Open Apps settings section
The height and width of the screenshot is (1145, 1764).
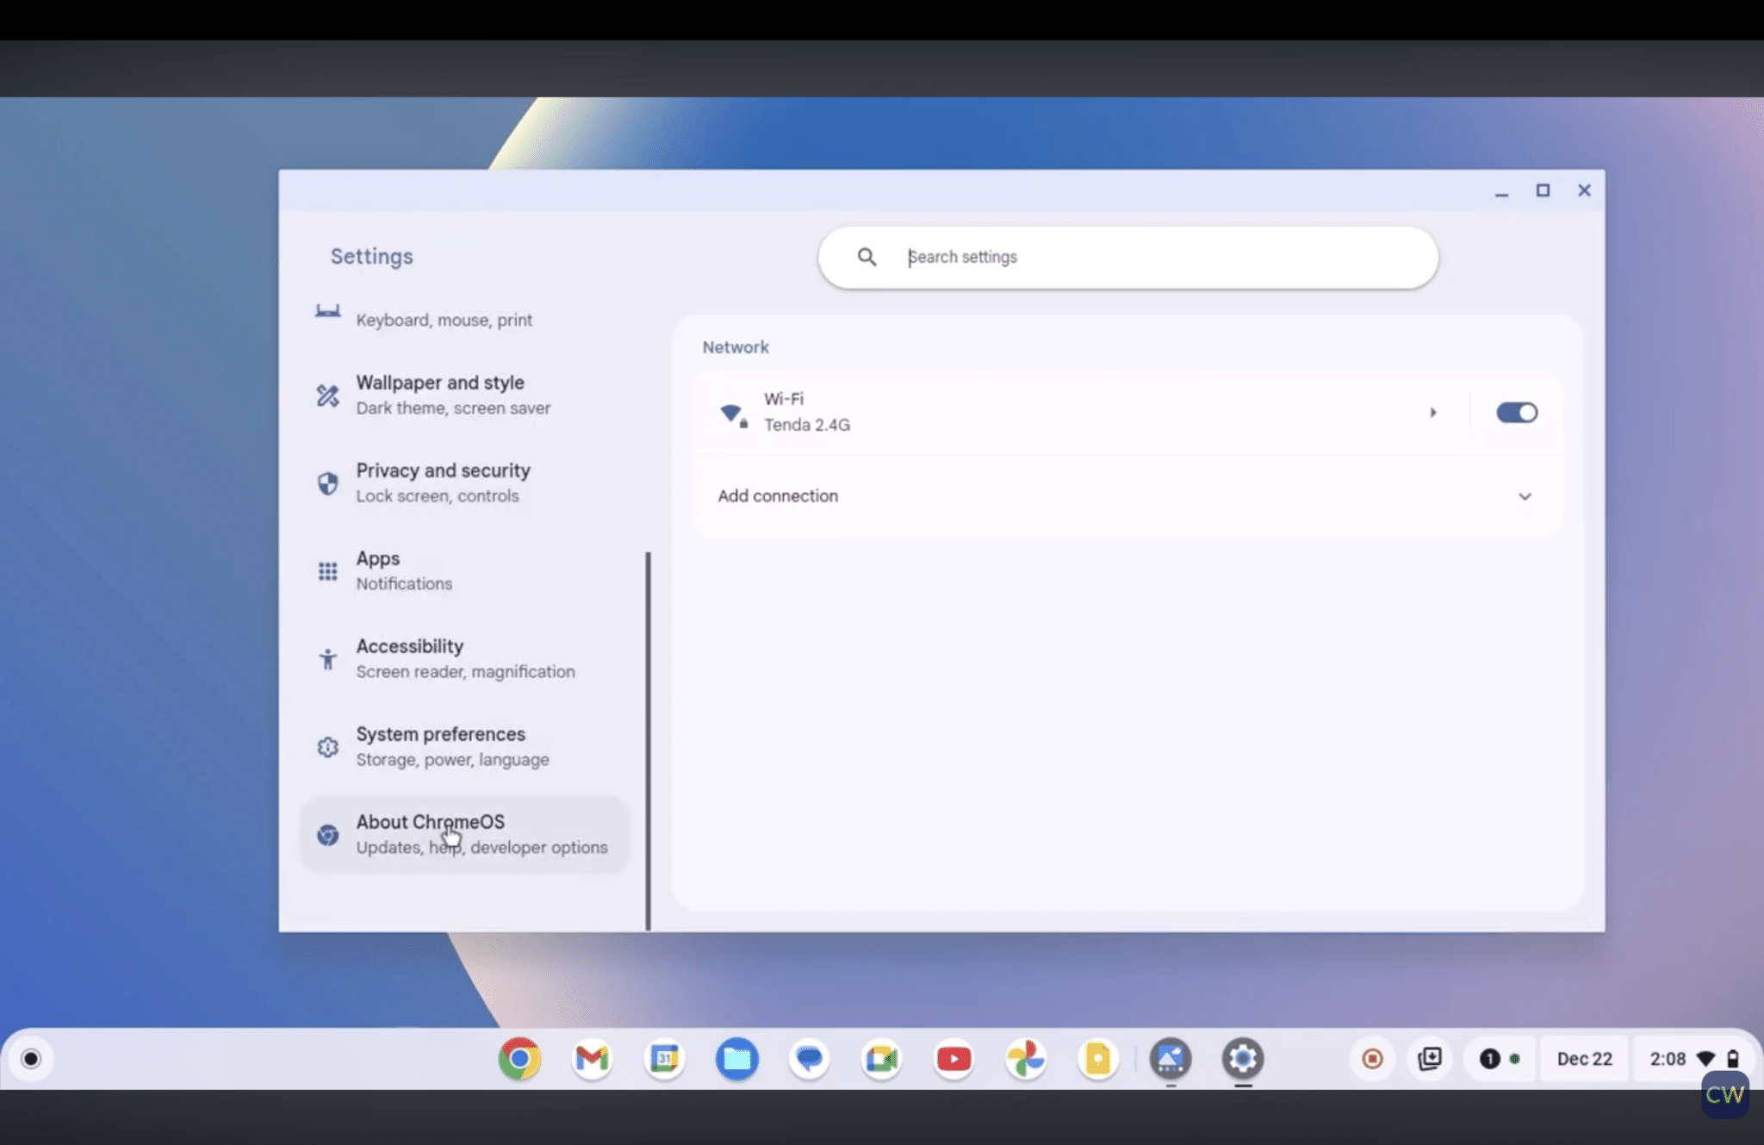tap(464, 570)
